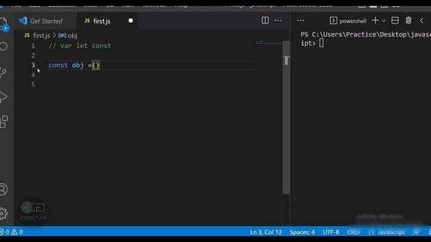This screenshot has height=242, width=431.
Task: Click the const keyword on line 3
Action: 58,65
